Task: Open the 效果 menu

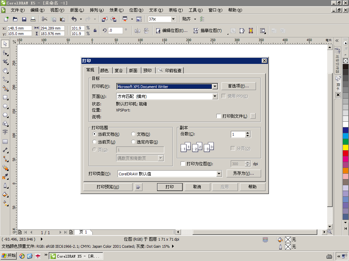Action: tap(117, 10)
